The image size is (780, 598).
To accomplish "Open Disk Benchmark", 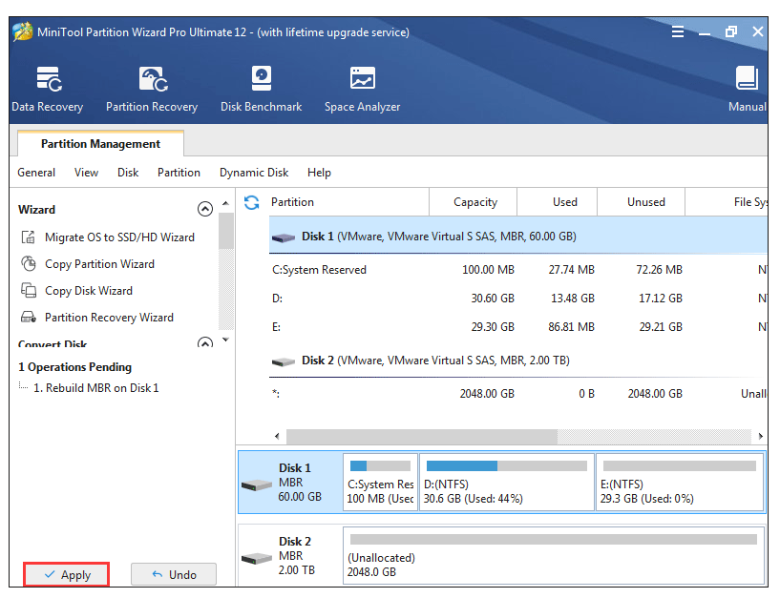I will [261, 89].
